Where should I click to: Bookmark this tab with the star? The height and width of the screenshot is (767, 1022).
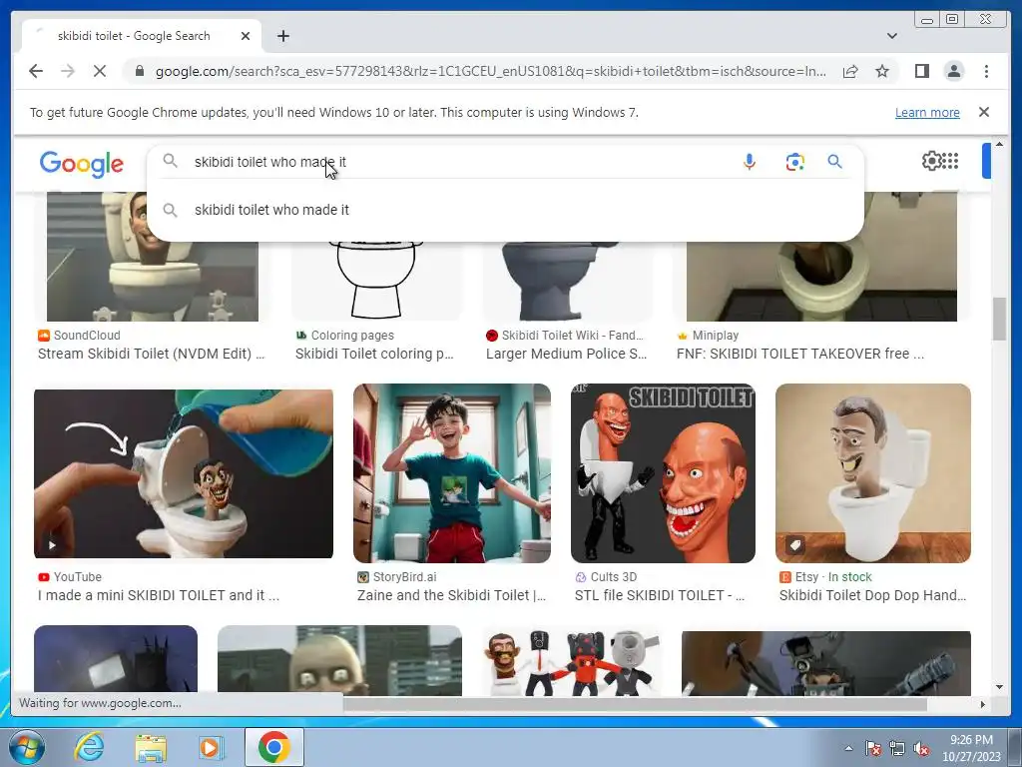click(x=882, y=71)
